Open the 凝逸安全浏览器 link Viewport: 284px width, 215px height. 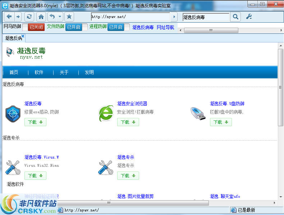point(132,104)
